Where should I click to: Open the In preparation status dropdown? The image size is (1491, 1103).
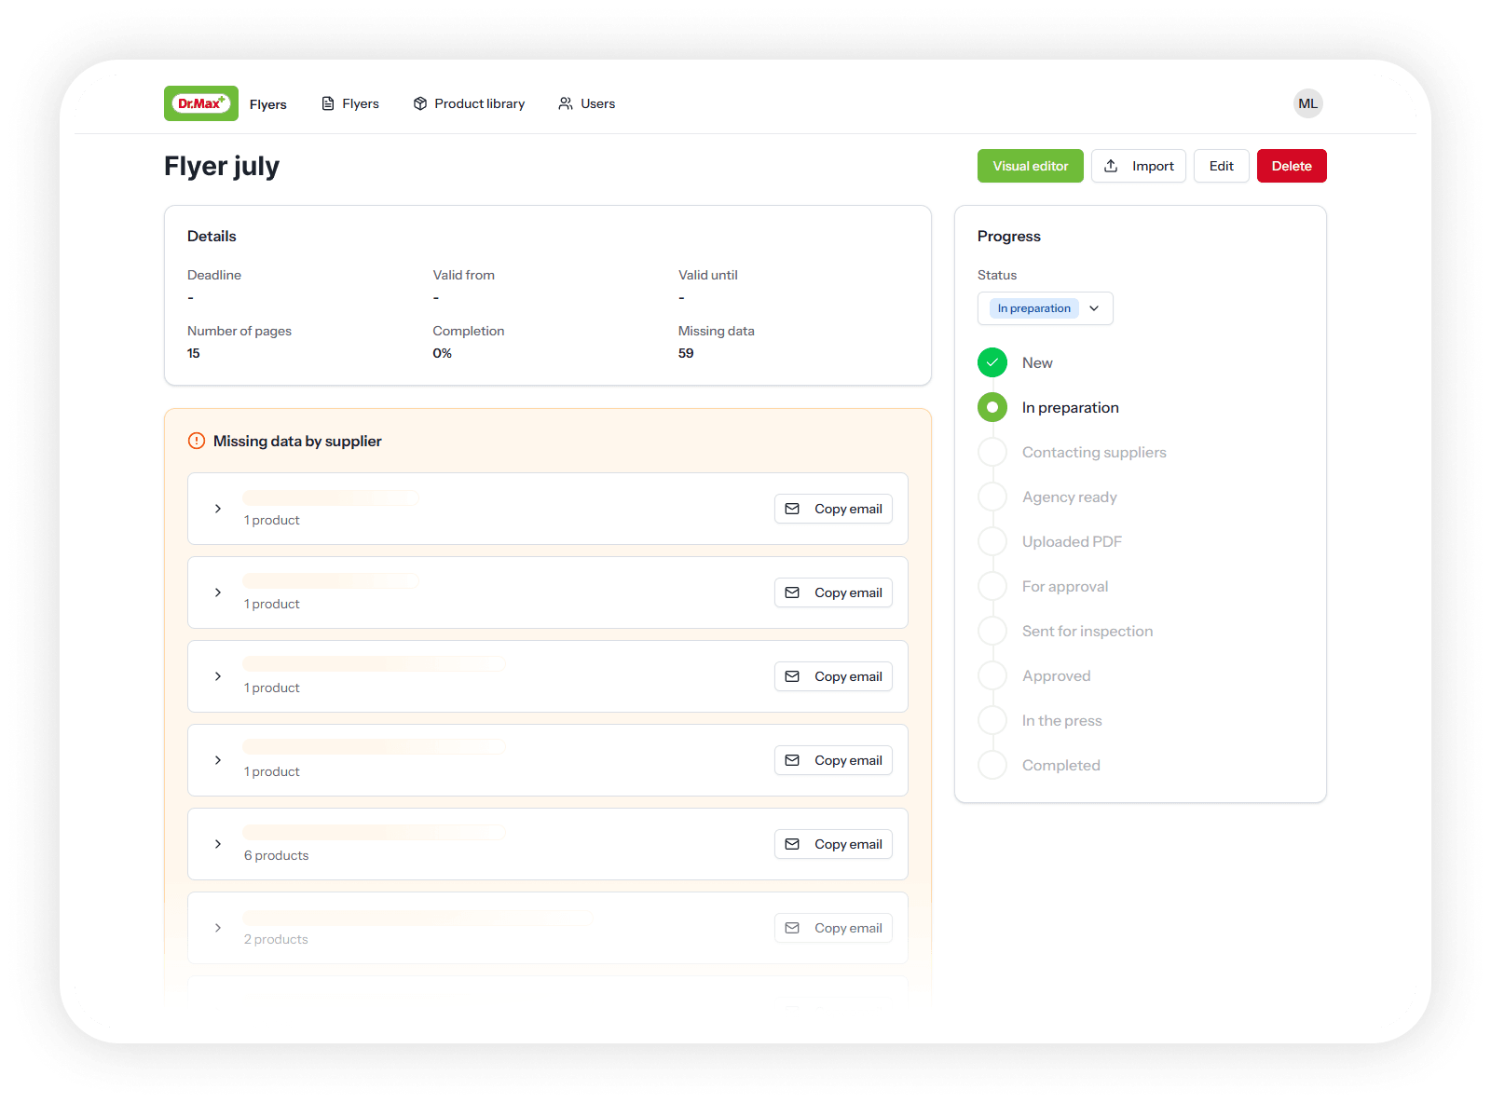tap(1046, 308)
